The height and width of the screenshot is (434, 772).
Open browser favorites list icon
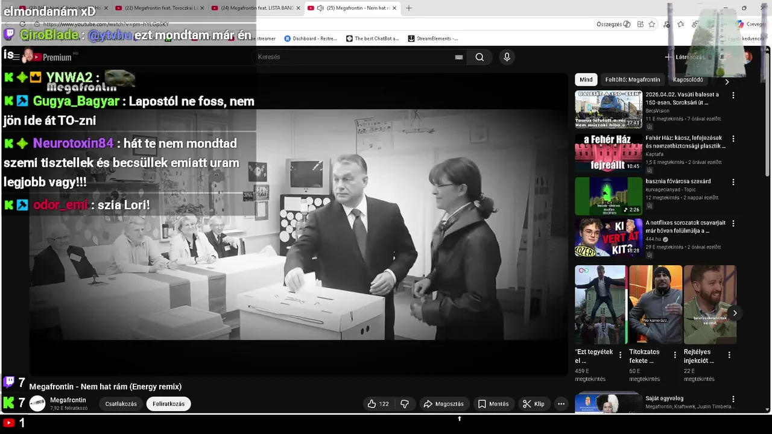681,24
